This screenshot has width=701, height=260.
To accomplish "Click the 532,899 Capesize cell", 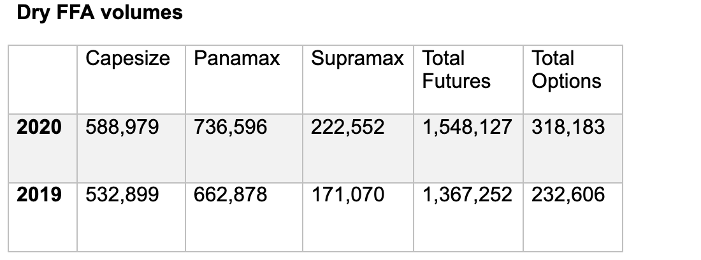I will click(122, 194).
